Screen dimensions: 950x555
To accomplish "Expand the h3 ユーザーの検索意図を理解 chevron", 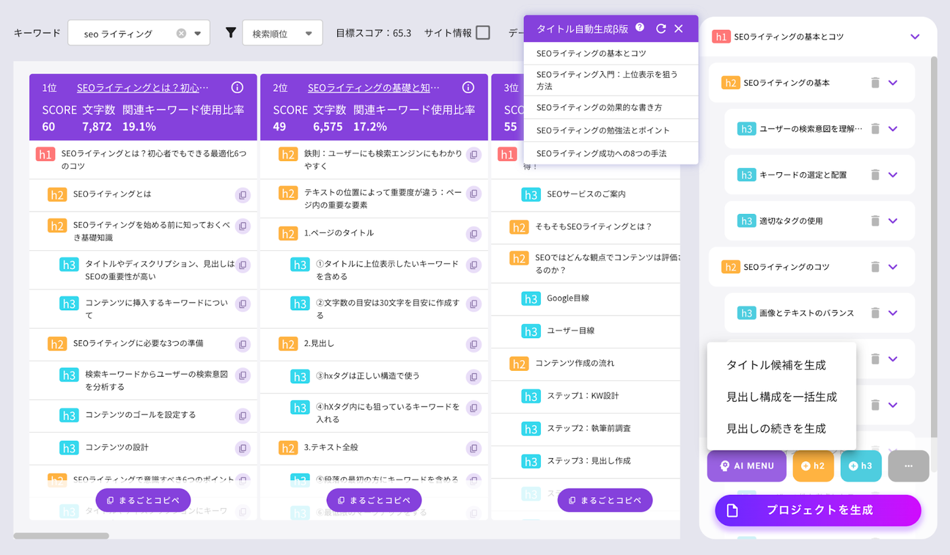I will click(893, 129).
